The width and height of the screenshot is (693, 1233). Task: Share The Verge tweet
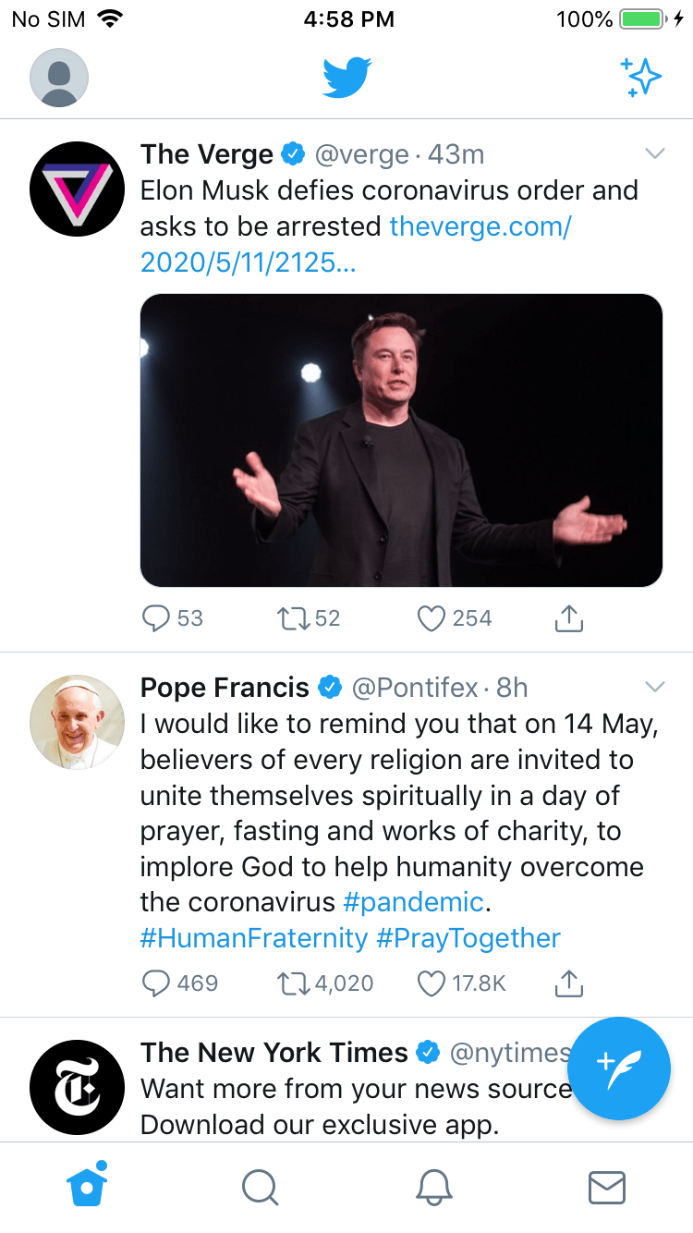click(x=569, y=618)
